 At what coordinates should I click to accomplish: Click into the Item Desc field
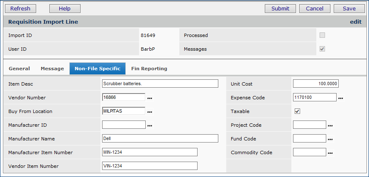coord(160,84)
